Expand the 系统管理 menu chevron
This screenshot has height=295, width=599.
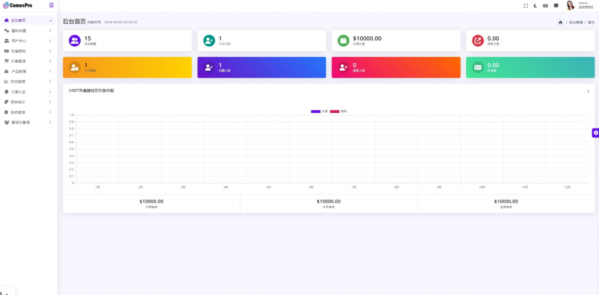coord(50,112)
